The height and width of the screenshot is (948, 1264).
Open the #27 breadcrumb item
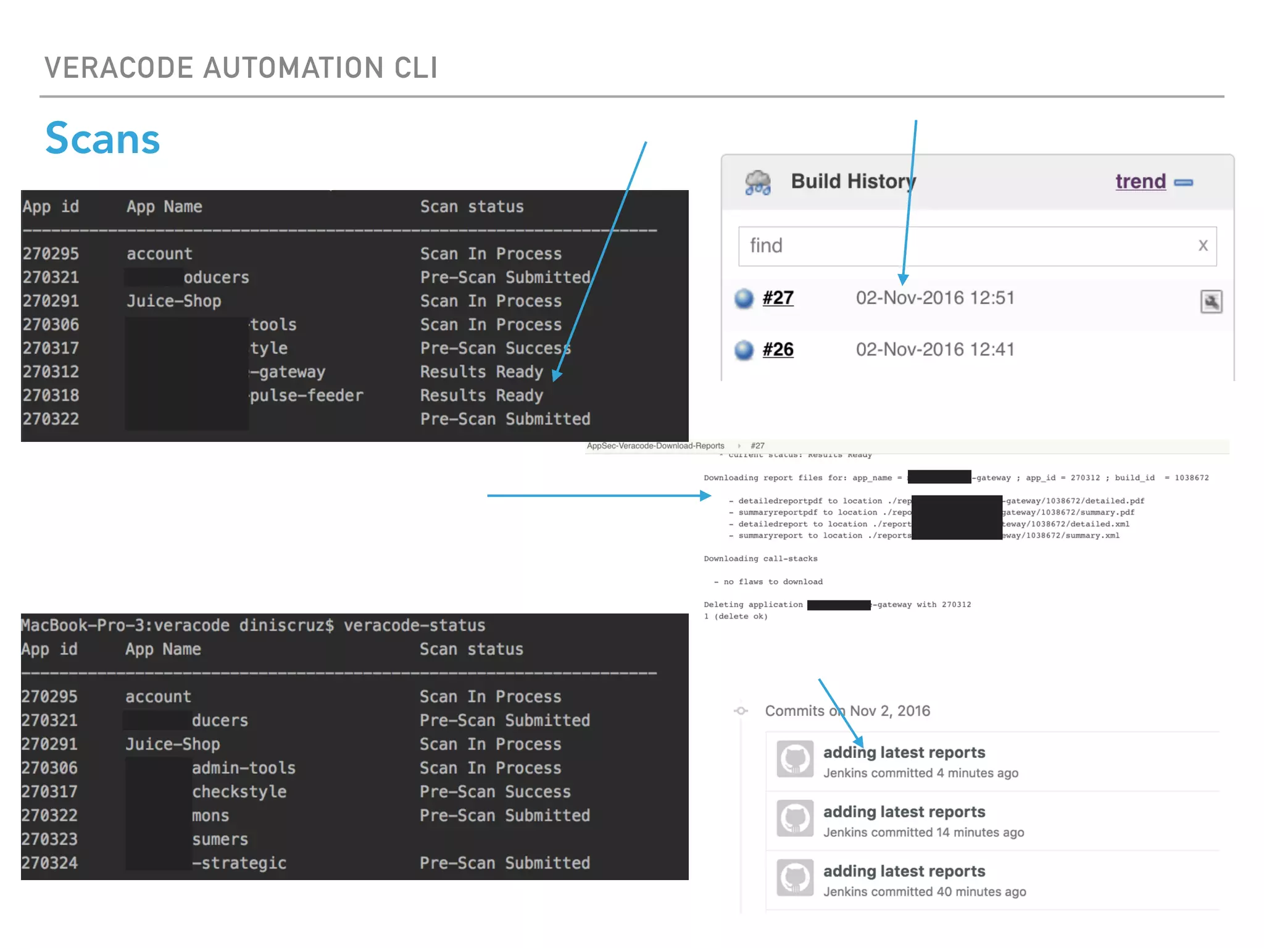(757, 446)
